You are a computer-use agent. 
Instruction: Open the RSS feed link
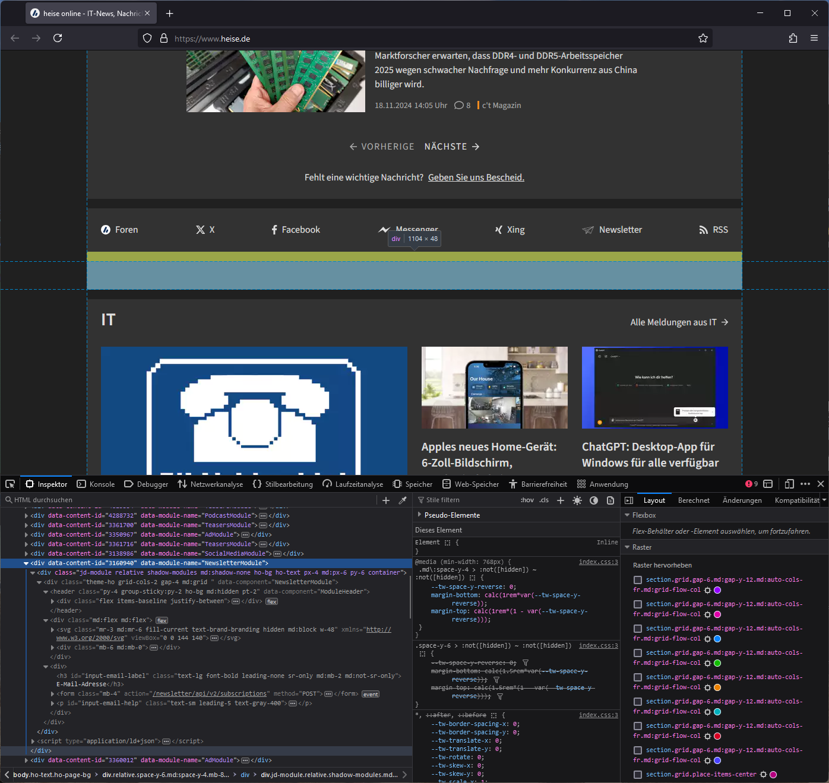713,230
